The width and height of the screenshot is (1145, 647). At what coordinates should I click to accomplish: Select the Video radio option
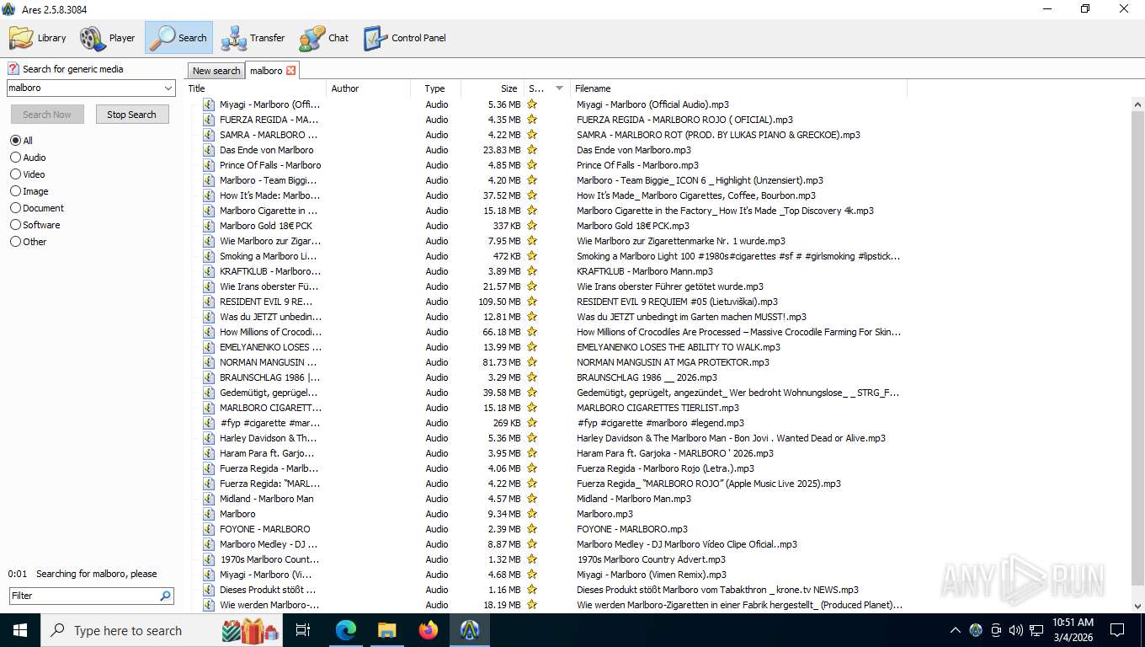click(x=28, y=174)
